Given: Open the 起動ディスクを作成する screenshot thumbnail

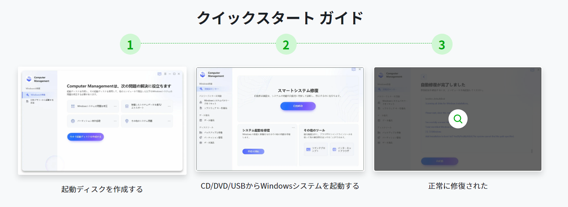Looking at the screenshot, I should (x=102, y=121).
